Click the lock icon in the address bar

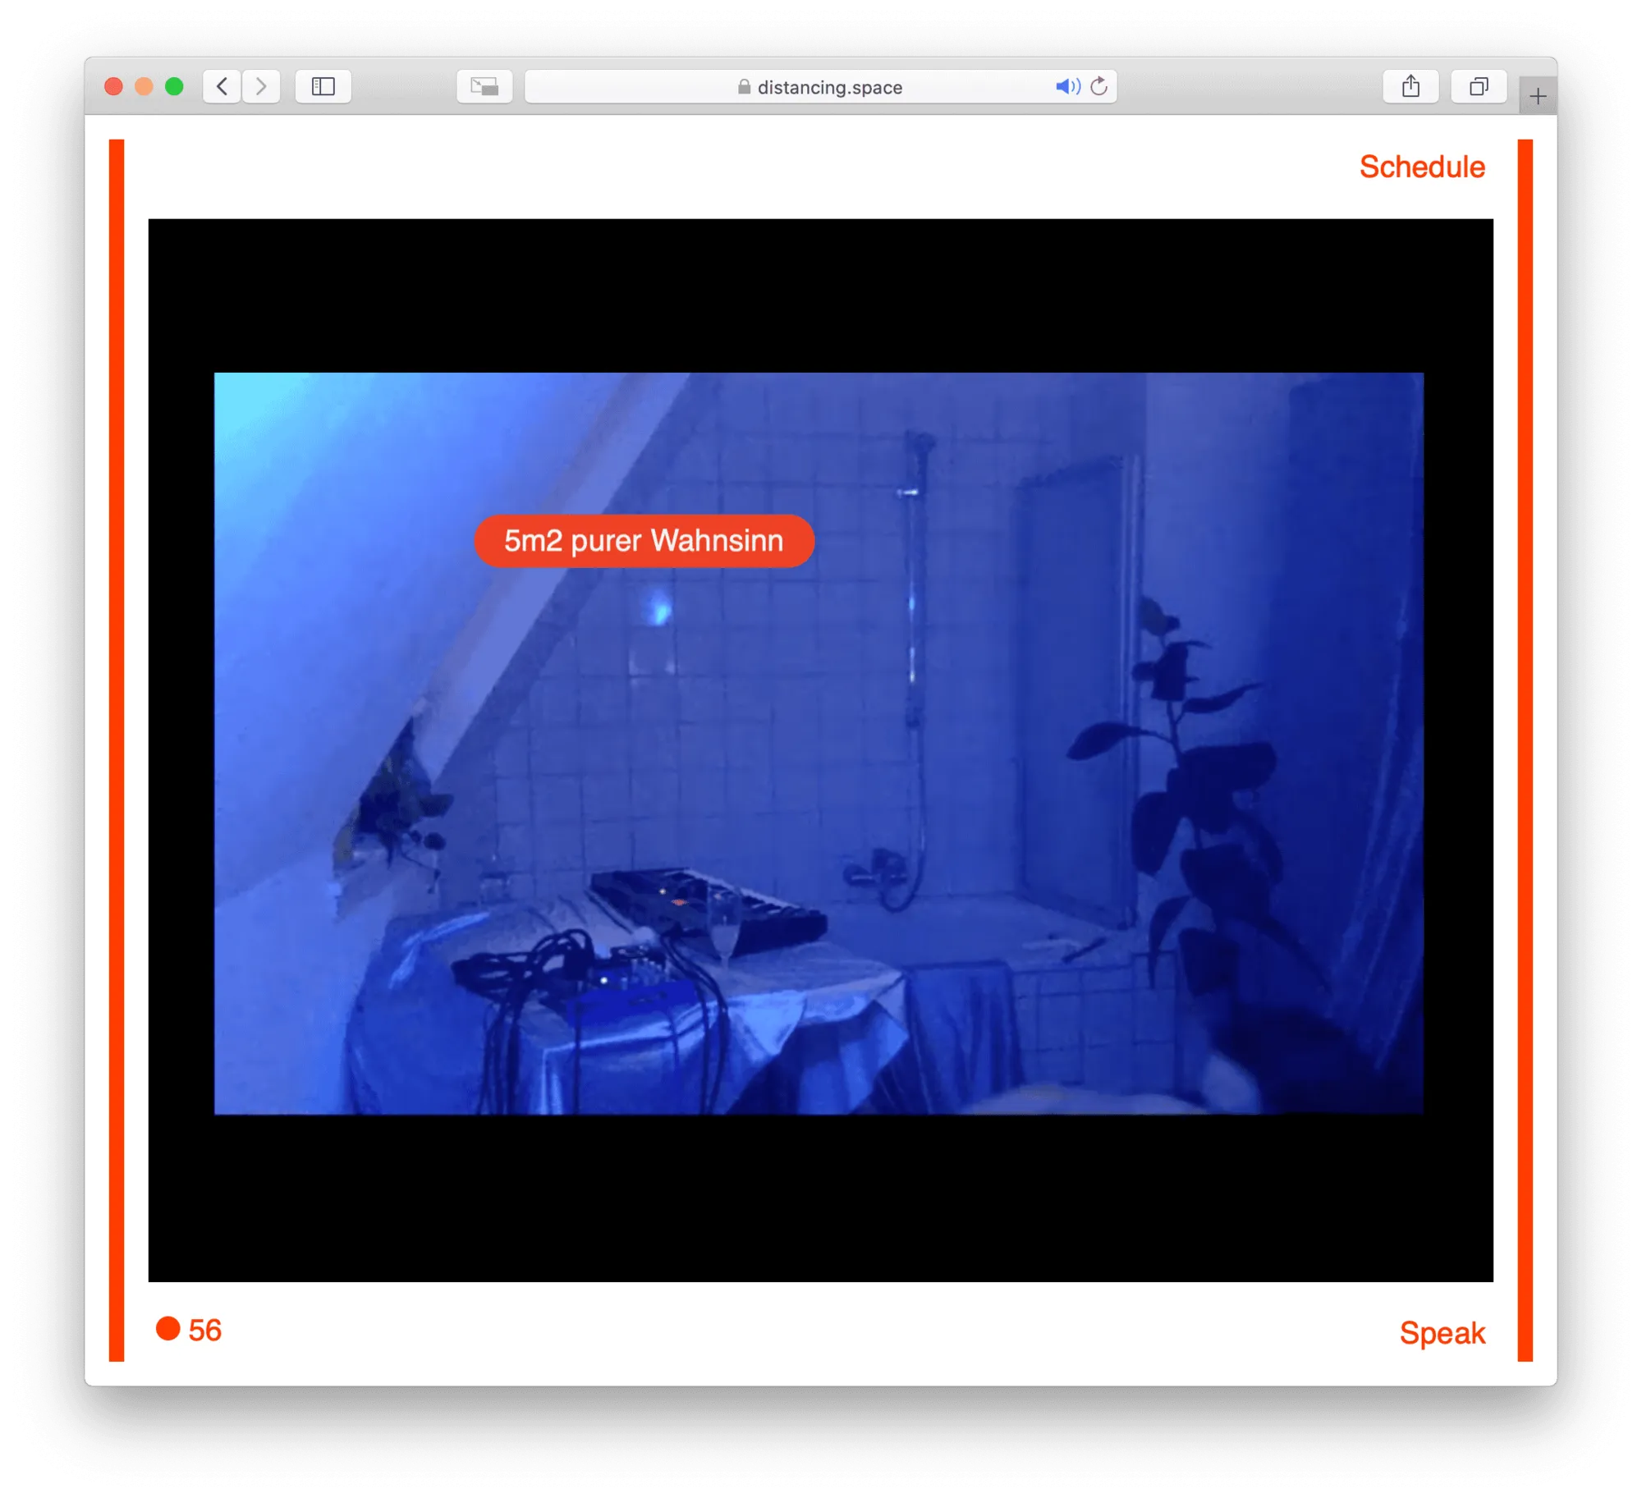click(x=744, y=87)
